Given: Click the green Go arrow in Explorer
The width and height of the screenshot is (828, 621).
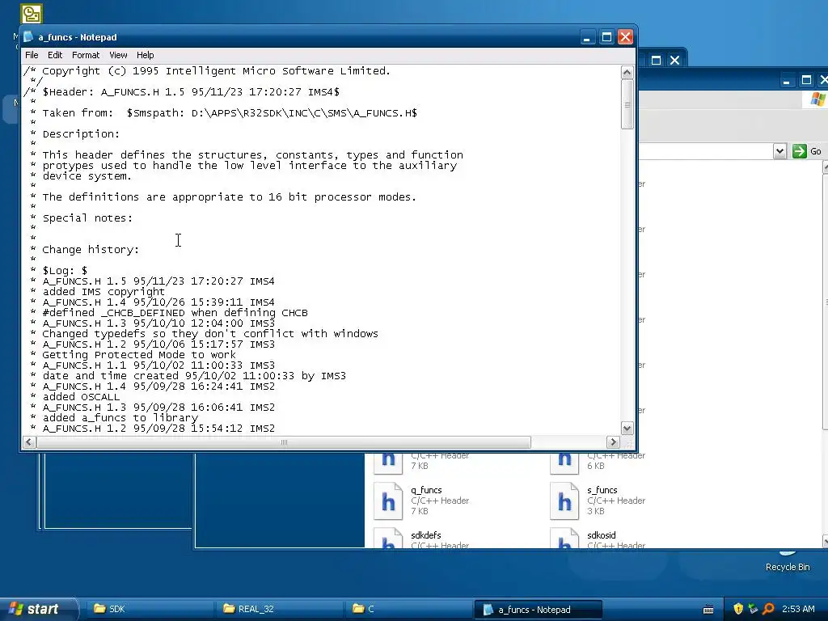Looking at the screenshot, I should click(800, 151).
